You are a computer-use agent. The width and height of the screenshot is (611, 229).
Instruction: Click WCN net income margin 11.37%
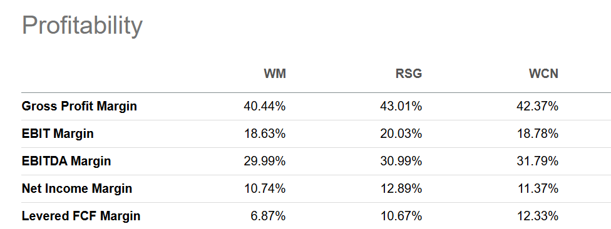(537, 188)
